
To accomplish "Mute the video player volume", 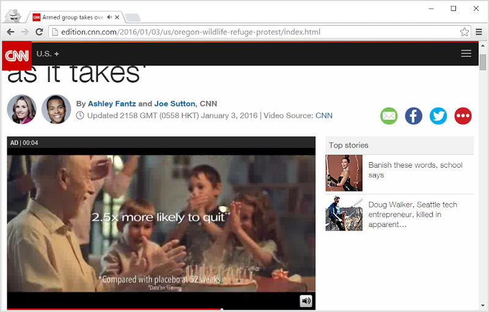I will click(306, 301).
